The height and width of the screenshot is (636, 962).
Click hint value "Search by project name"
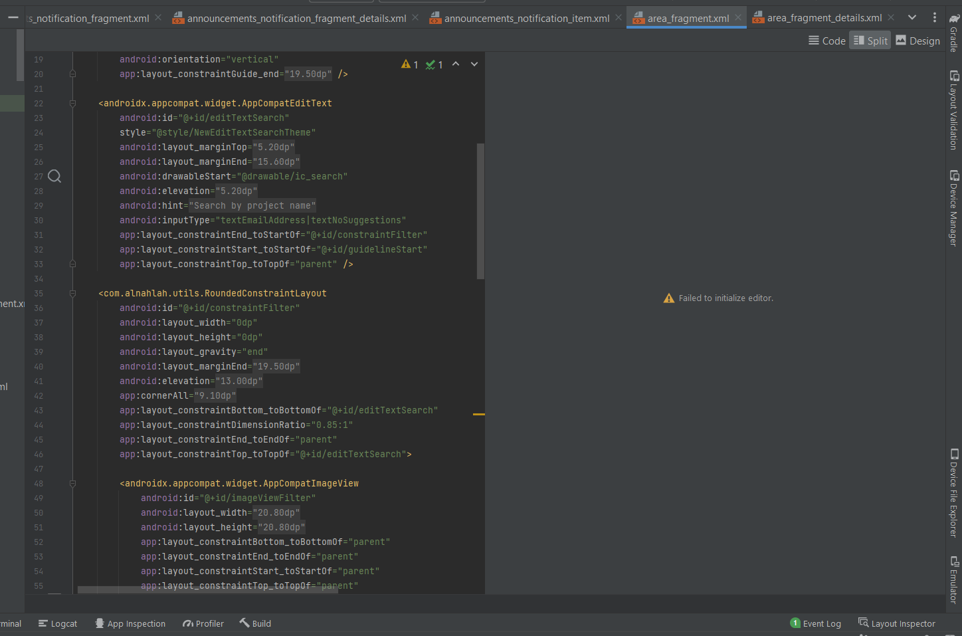click(252, 205)
